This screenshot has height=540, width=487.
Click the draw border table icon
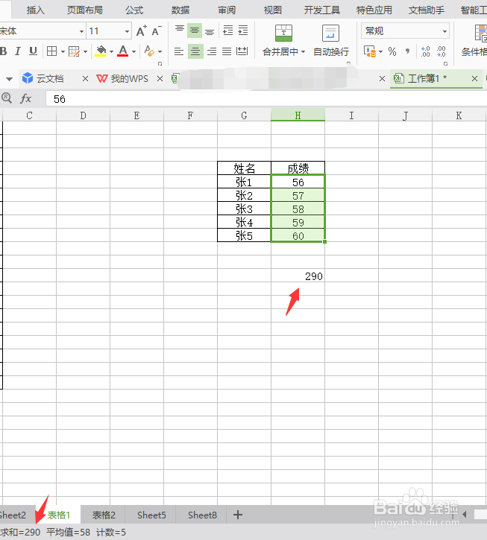(74, 51)
